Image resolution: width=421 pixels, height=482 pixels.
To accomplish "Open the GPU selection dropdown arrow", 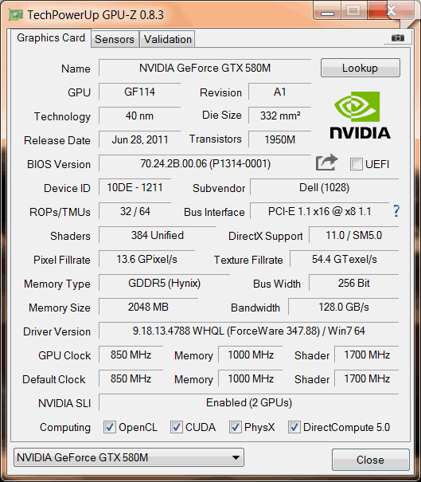I will [236, 458].
